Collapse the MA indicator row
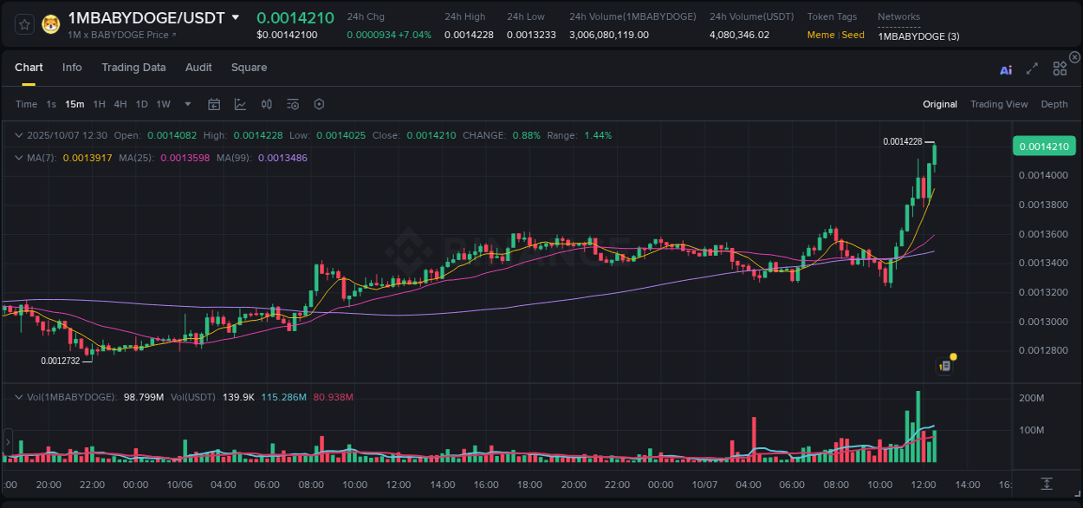Image resolution: width=1083 pixels, height=508 pixels. pyautogui.click(x=18, y=157)
